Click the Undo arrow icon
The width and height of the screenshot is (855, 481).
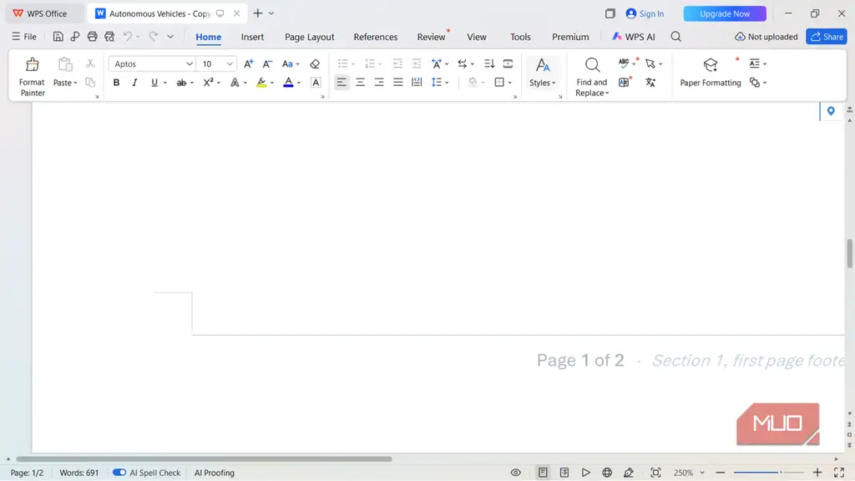128,37
